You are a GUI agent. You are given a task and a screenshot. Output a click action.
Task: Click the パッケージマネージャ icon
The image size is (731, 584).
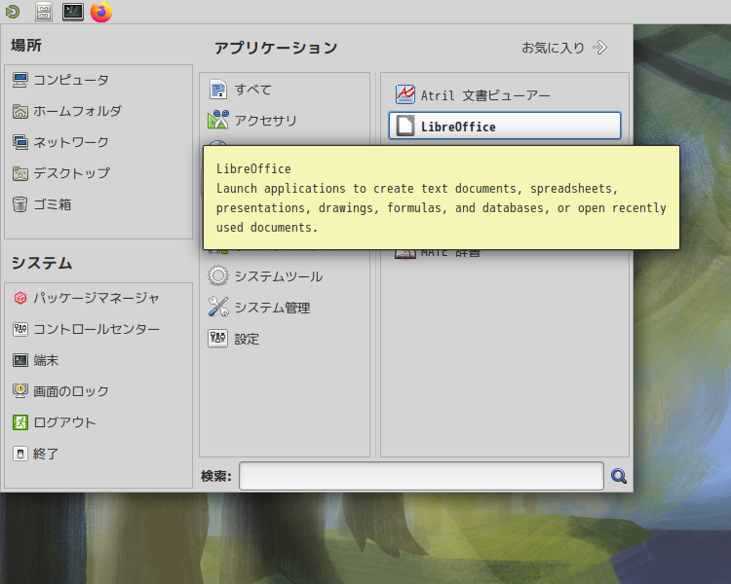pos(20,298)
